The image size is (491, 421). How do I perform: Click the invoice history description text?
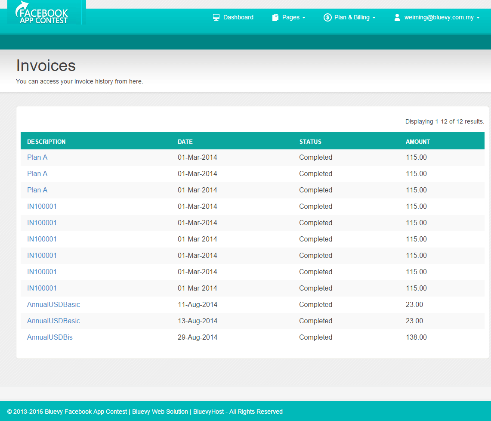pyautogui.click(x=80, y=81)
